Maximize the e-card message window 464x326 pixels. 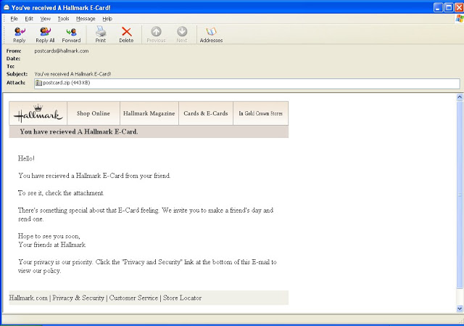tap(449, 7)
